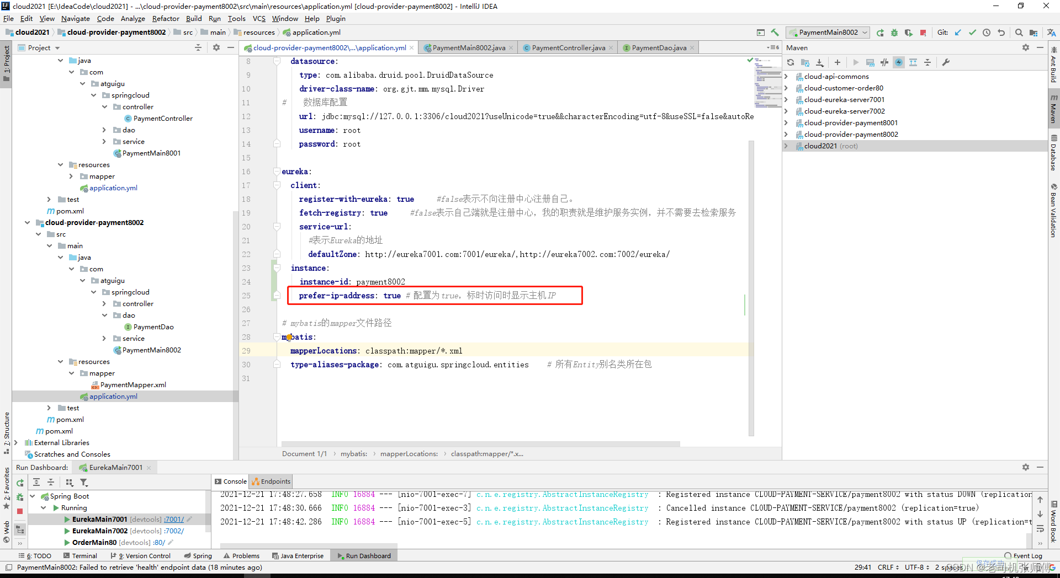Open PaymentMain8002 run configuration dropdown
Image resolution: width=1060 pixels, height=578 pixels.
pyautogui.click(x=828, y=33)
